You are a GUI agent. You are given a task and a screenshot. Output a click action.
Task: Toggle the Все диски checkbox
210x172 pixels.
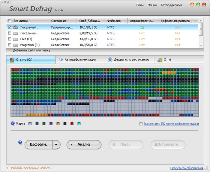pos(10,21)
